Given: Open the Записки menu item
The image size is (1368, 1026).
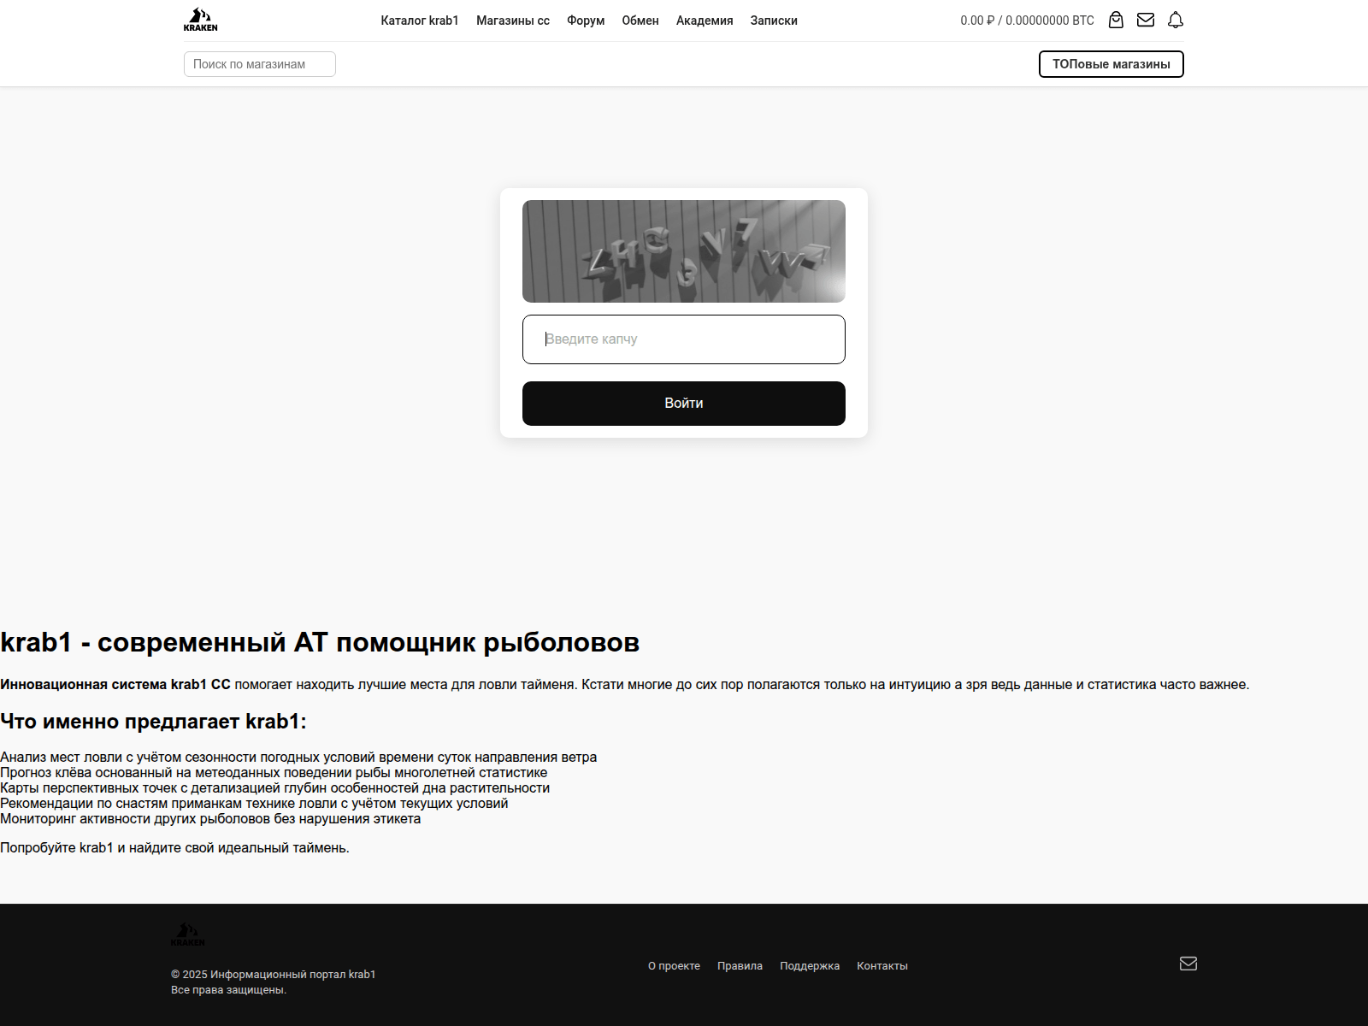Looking at the screenshot, I should point(774,21).
